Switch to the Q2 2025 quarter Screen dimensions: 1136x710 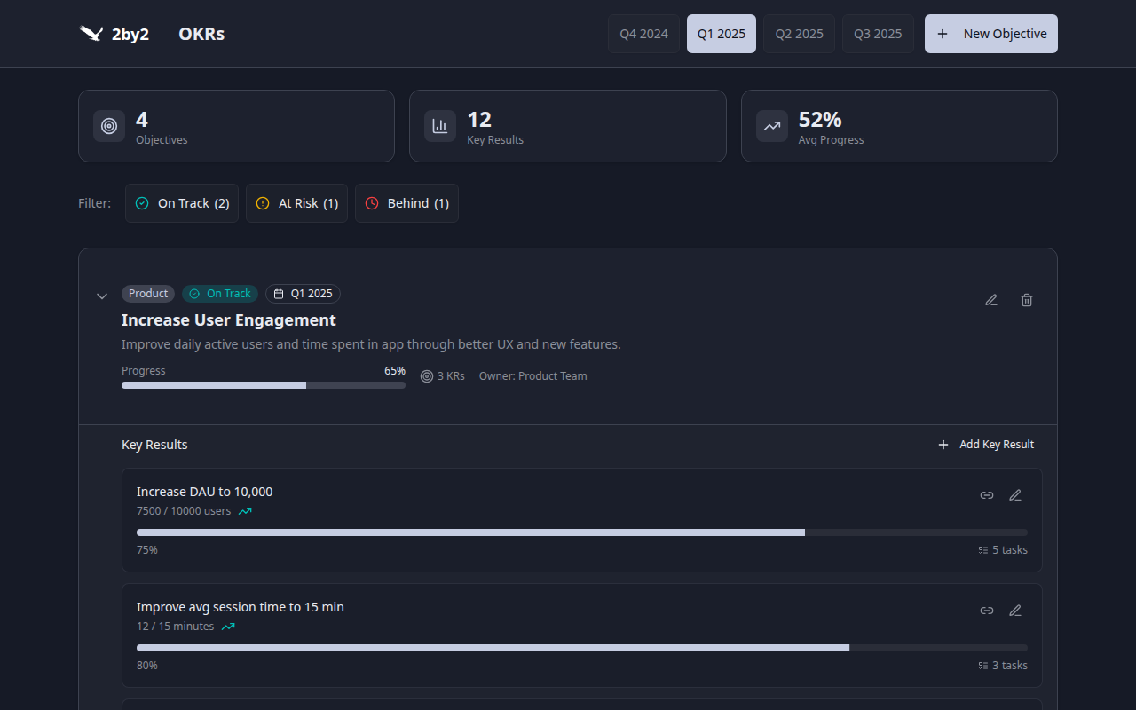[799, 33]
